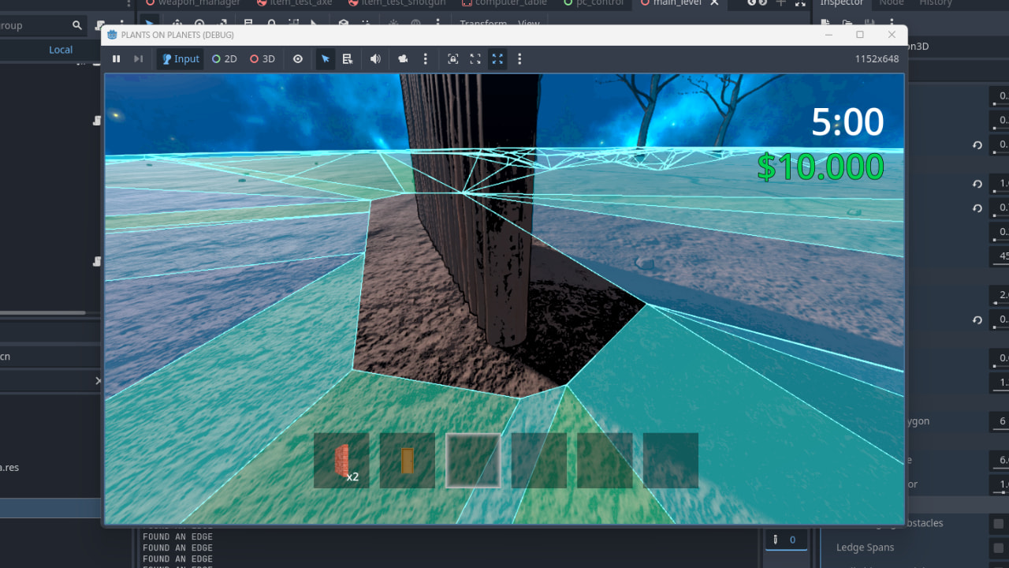Viewport: 1009px width, 568px height.
Task: Enable the Ledge Spans checkbox
Action: [999, 547]
